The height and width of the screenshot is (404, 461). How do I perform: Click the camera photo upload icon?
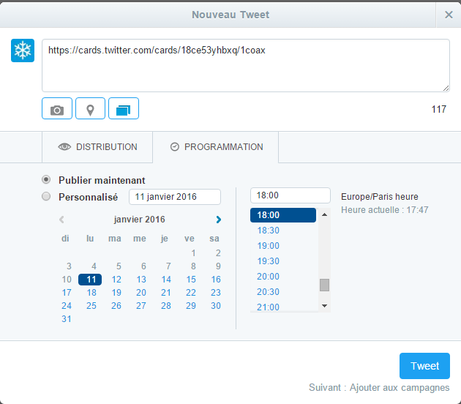pyautogui.click(x=57, y=109)
